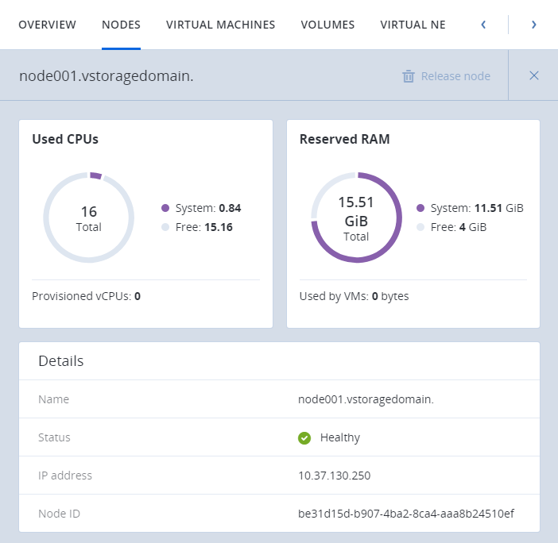The height and width of the screenshot is (543, 558).
Task: Click the Name field label
Action: point(54,399)
